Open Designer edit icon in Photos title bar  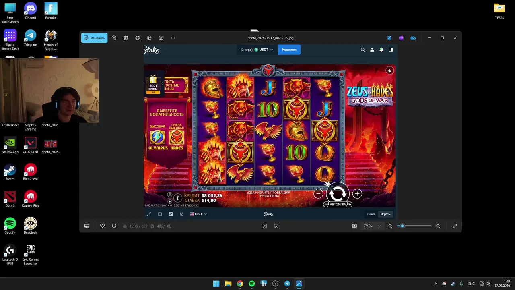click(389, 38)
